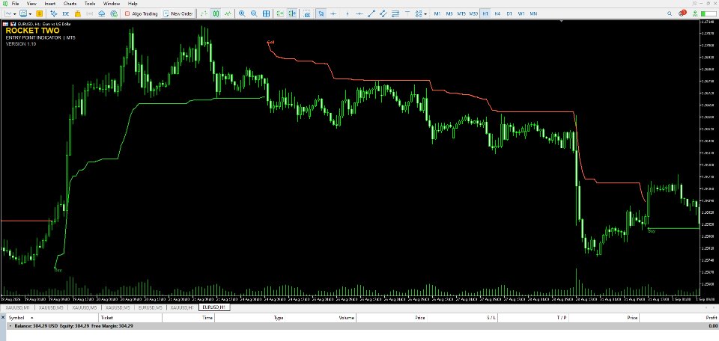Close the Toolbox panel with X
Image resolution: width=719 pixels, height=341 pixels.
(3, 317)
